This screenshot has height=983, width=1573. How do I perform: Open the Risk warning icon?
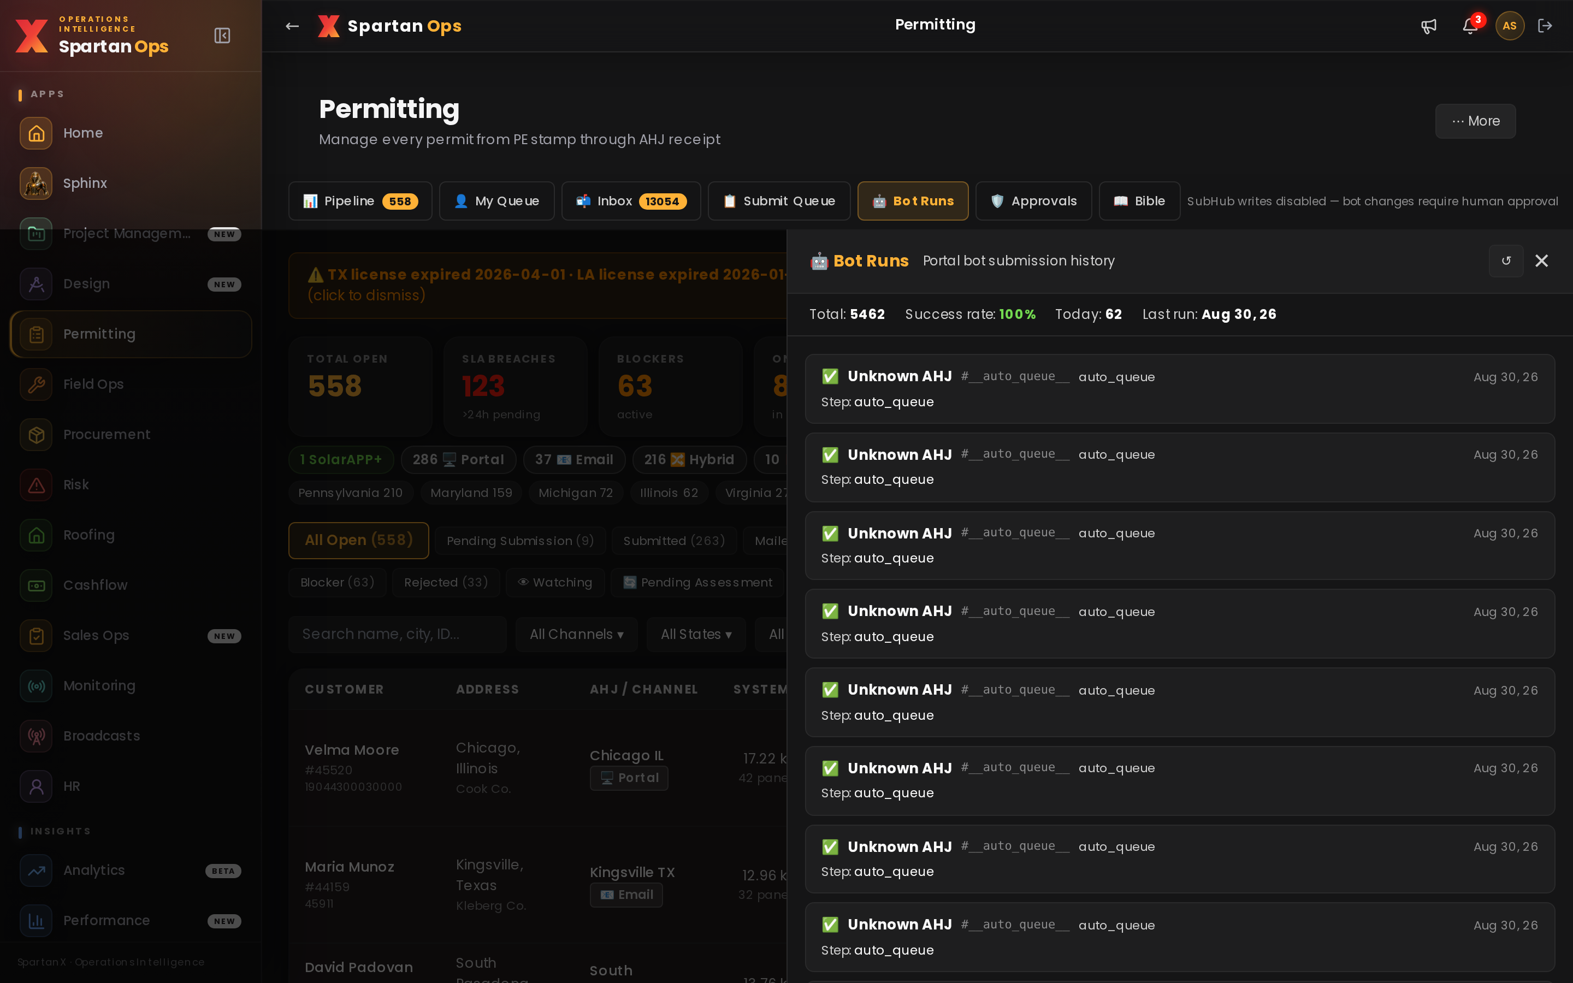click(36, 485)
